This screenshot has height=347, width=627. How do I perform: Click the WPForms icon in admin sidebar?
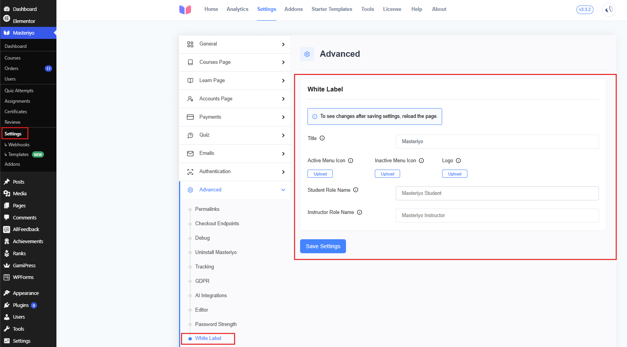(7, 277)
